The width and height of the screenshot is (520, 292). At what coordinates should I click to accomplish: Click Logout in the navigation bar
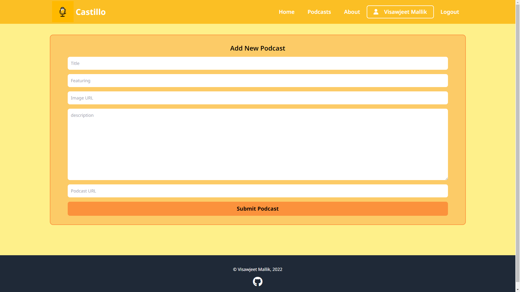pyautogui.click(x=450, y=12)
